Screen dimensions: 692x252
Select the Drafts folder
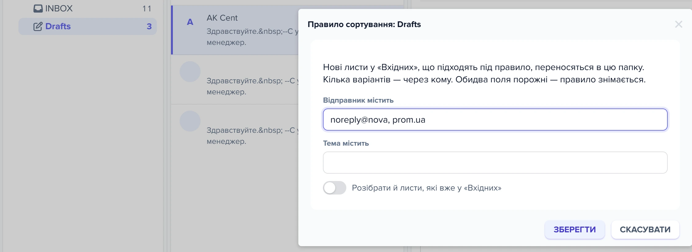88,26
